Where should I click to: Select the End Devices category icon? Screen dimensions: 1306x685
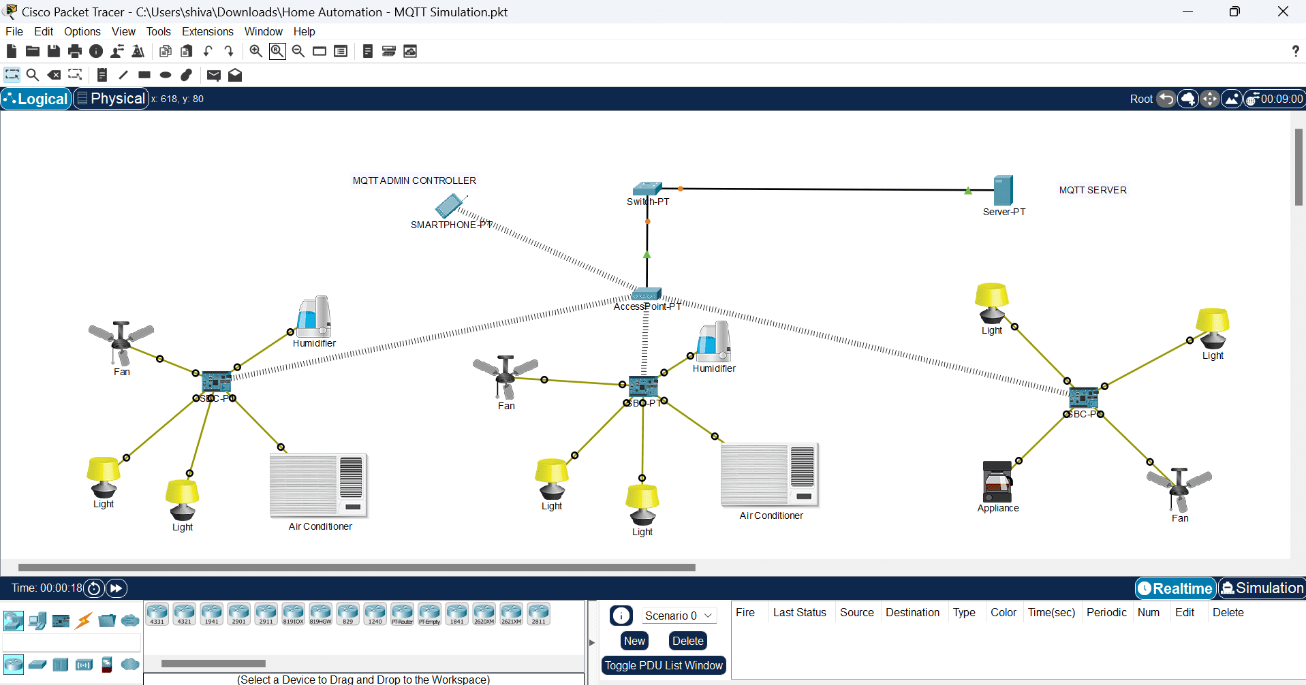(37, 620)
